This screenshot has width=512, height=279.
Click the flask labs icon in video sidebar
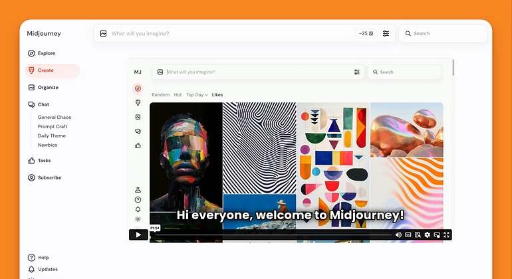[x=138, y=190]
